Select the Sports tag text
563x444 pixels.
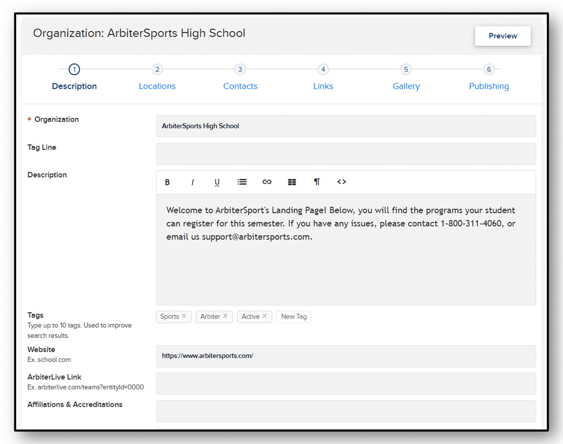[x=170, y=317]
